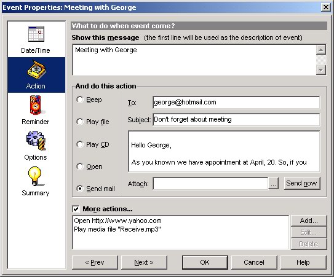The image size is (334, 277).
Task: Open the Summary light bulb icon
Action: (35, 176)
